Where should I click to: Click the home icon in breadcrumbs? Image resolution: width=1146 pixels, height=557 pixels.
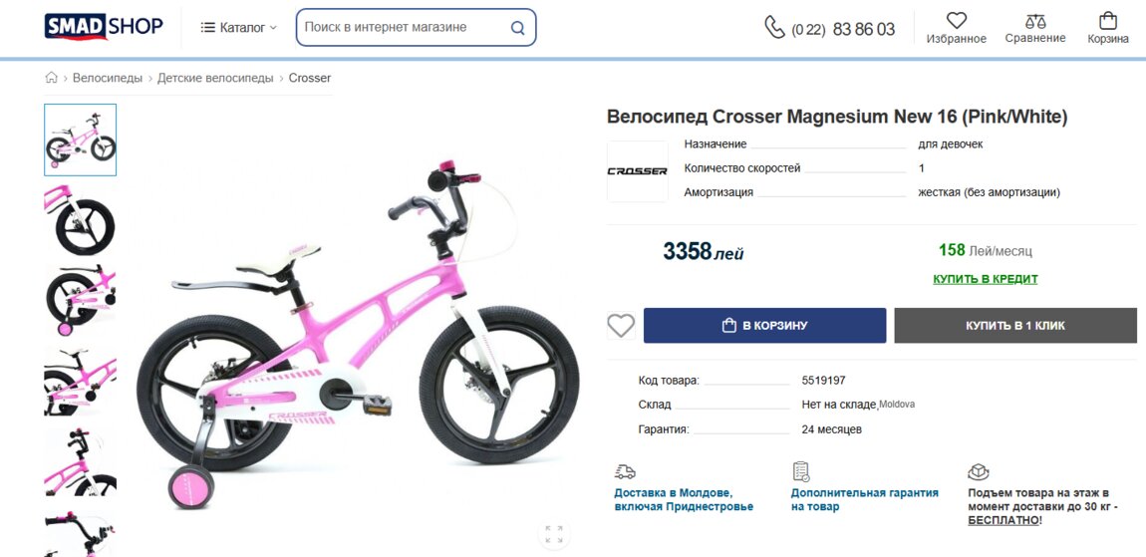(x=52, y=78)
